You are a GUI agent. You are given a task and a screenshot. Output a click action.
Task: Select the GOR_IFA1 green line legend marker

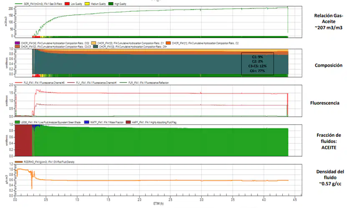click(x=19, y=4)
